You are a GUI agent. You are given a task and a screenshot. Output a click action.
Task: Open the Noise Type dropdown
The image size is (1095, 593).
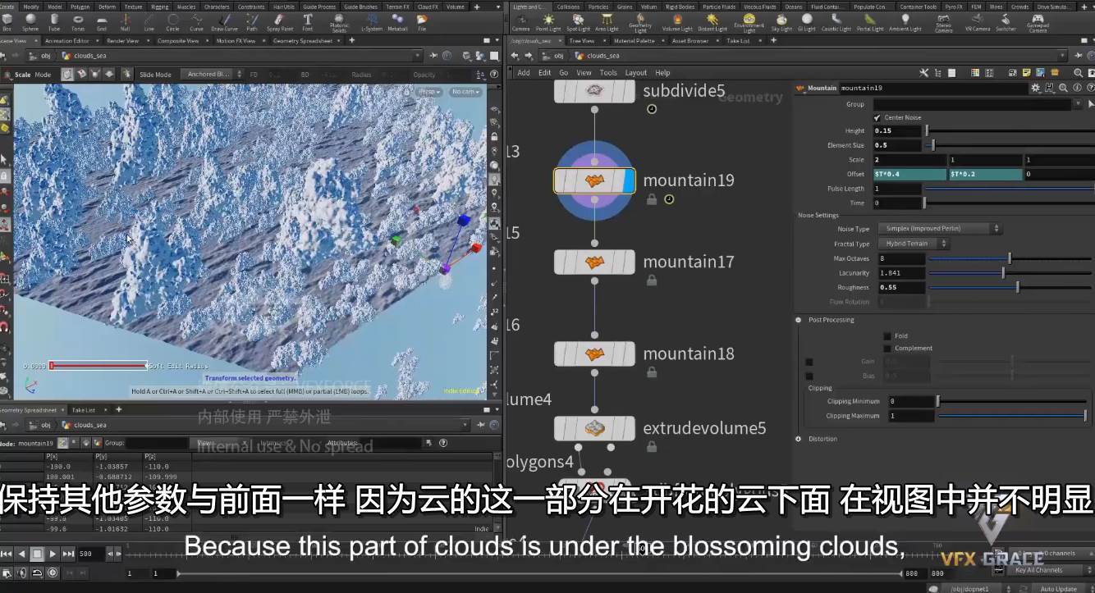pos(940,229)
